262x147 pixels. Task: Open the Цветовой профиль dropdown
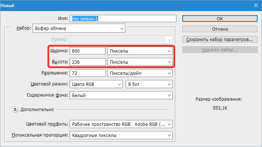coord(121,124)
